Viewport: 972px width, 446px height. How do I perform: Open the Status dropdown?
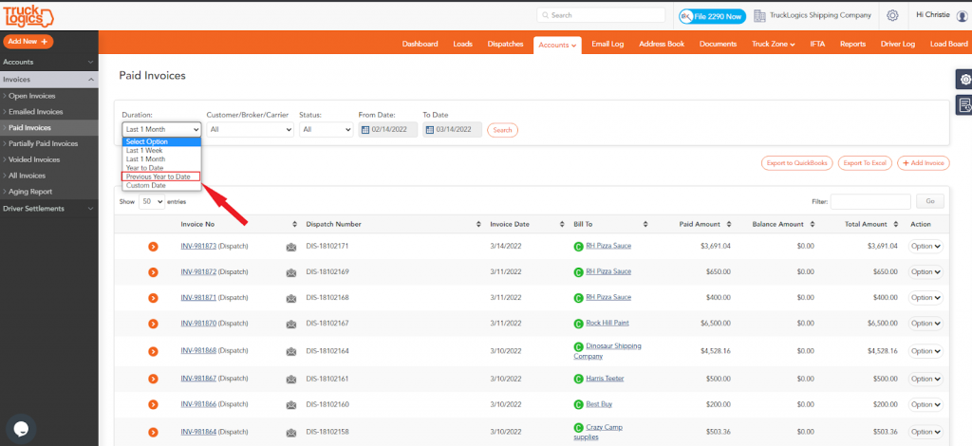pos(327,129)
